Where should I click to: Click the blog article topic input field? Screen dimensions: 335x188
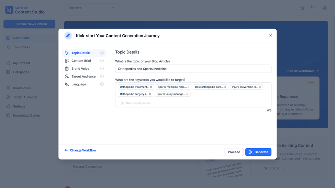pyautogui.click(x=193, y=69)
